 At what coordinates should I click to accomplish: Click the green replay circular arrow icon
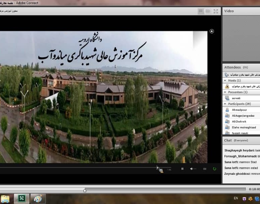coord(214,169)
